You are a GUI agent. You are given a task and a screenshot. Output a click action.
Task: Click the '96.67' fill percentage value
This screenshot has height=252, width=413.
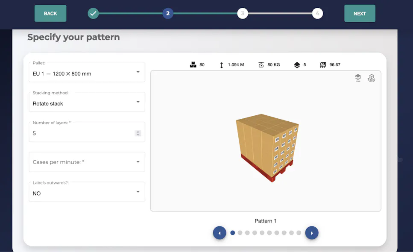[x=335, y=65]
